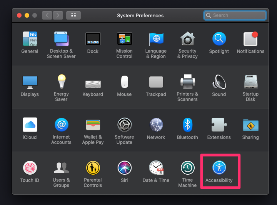Go back with the left arrow button
The image size is (277, 205).
tap(47, 15)
